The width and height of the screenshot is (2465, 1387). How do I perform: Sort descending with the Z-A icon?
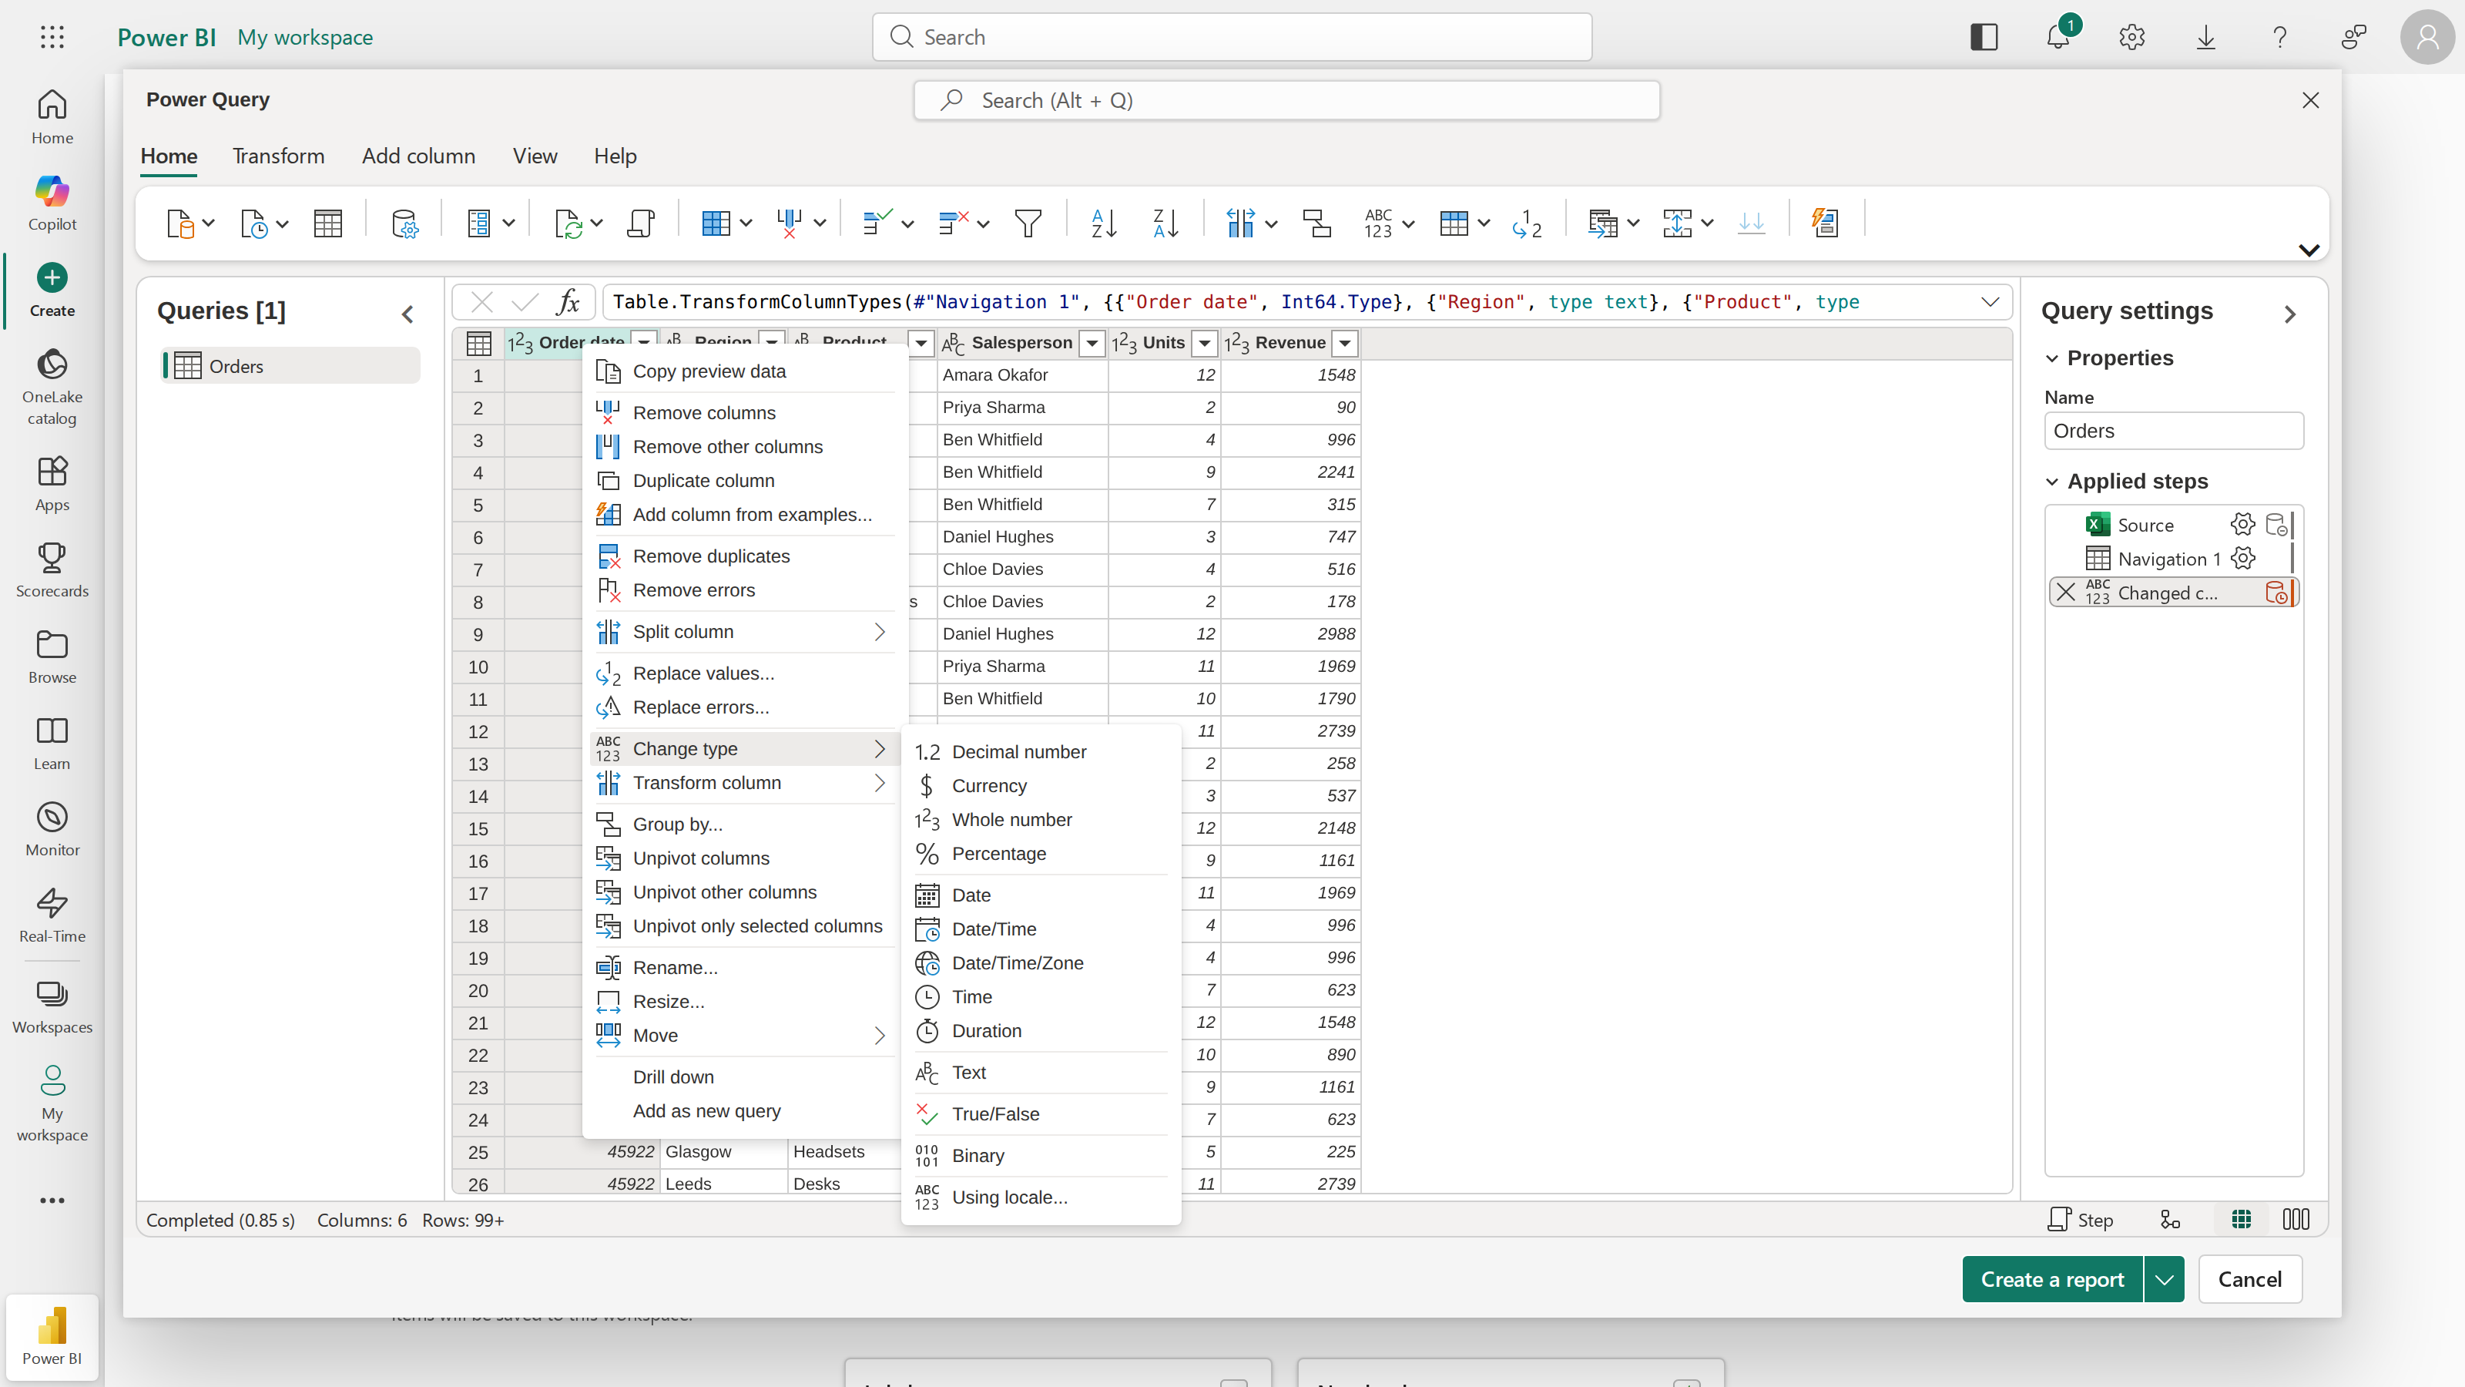point(1165,223)
